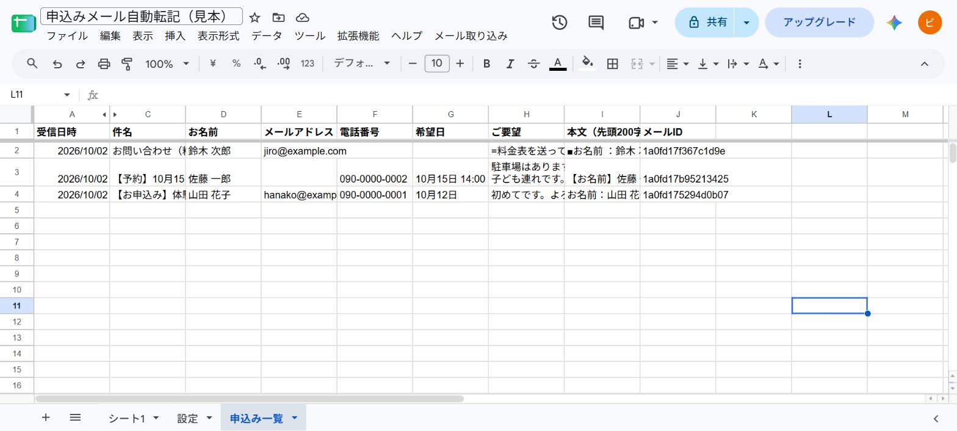The height and width of the screenshot is (431, 957).
Task: Redo the last action
Action: (81, 63)
